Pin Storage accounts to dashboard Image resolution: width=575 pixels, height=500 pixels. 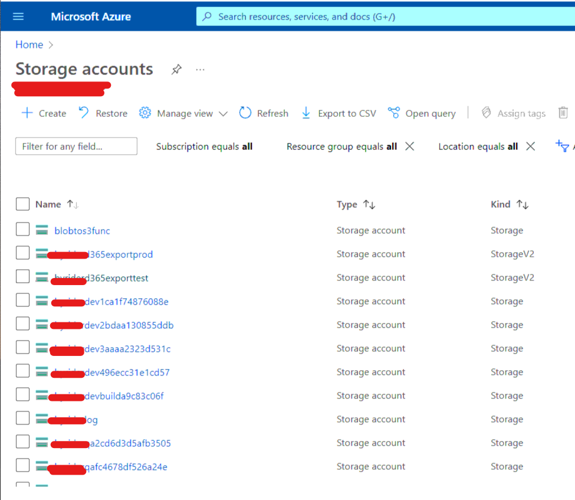pyautogui.click(x=176, y=69)
